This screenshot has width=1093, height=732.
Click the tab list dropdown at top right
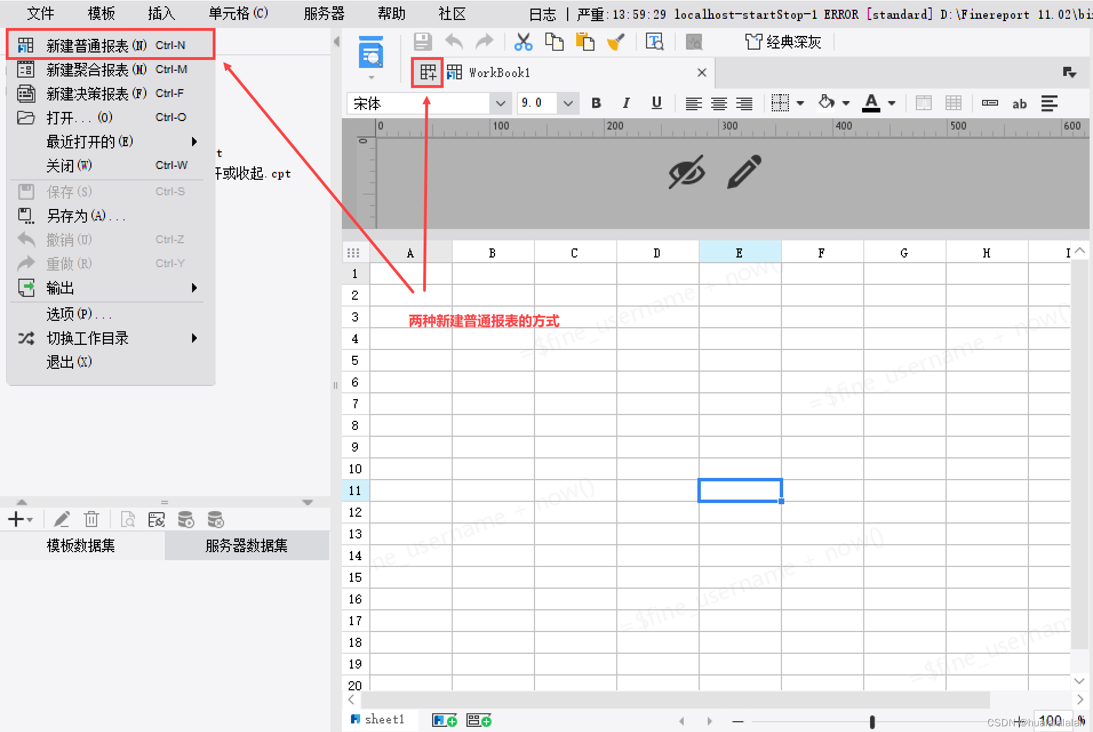tap(1070, 73)
